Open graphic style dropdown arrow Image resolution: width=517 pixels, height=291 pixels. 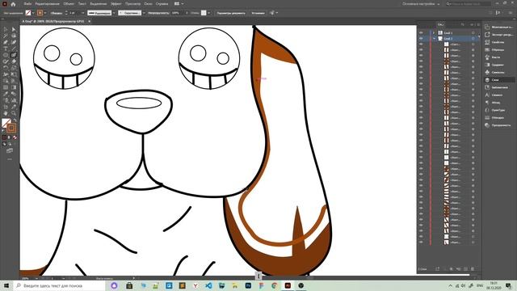point(208,13)
